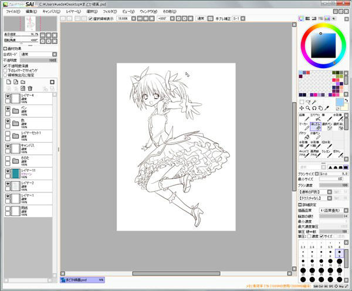Delete the selected layer with trash icon
The image size is (352, 291).
pyautogui.click(x=30, y=89)
